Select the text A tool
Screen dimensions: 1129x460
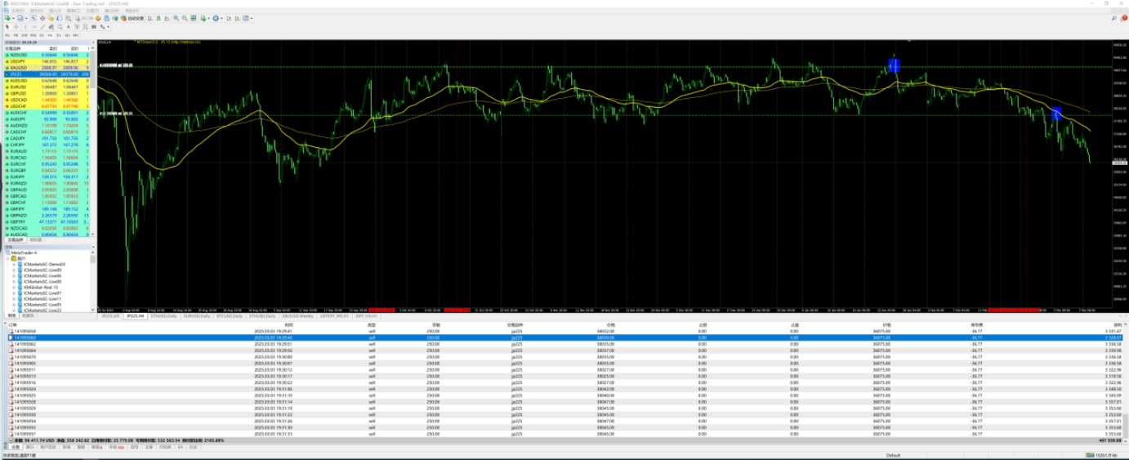click(68, 26)
